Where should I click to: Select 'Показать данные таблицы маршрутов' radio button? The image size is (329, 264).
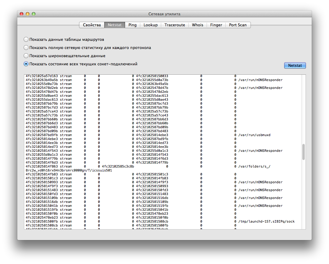[x=26, y=40]
